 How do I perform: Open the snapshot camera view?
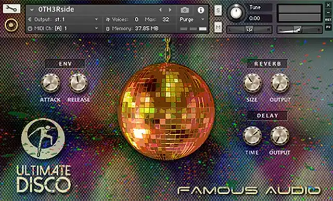(185, 10)
